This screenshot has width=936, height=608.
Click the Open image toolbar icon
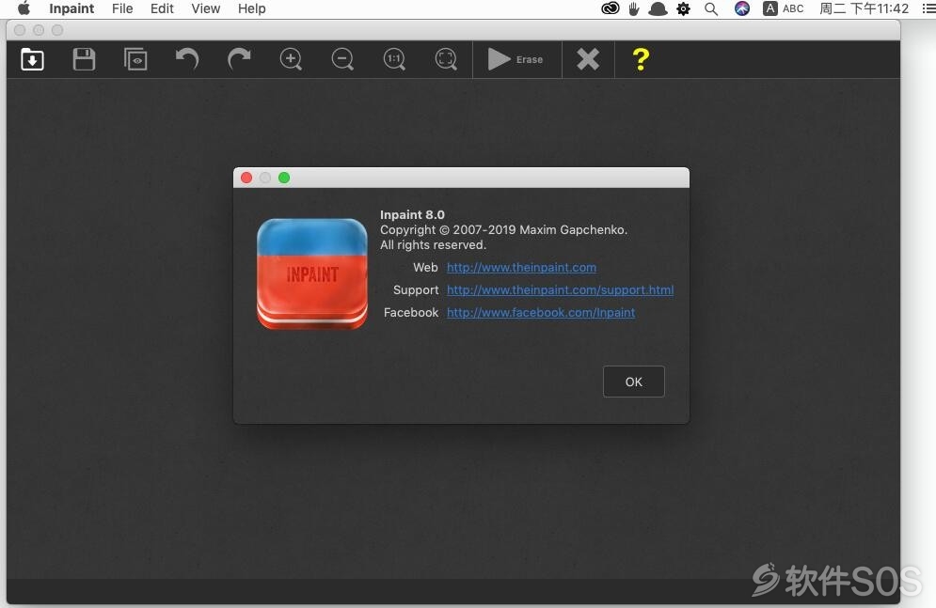point(32,59)
